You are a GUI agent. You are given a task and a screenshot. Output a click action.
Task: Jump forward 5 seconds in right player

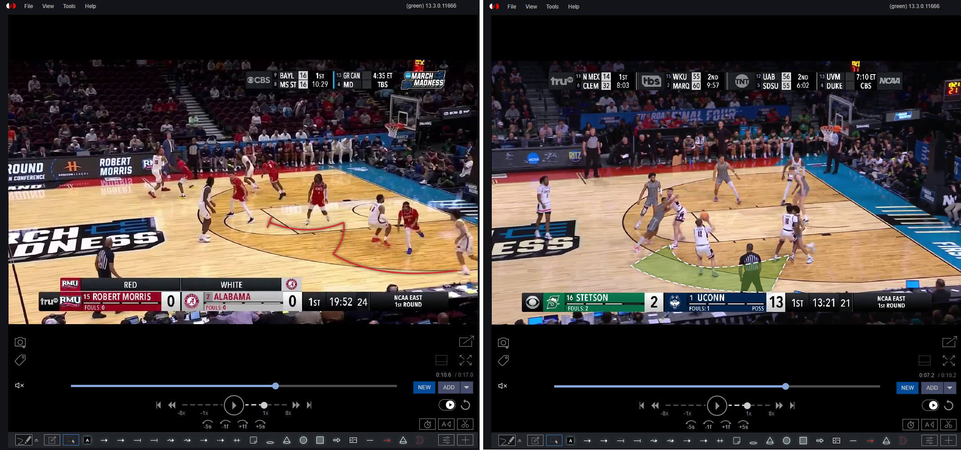click(x=743, y=425)
